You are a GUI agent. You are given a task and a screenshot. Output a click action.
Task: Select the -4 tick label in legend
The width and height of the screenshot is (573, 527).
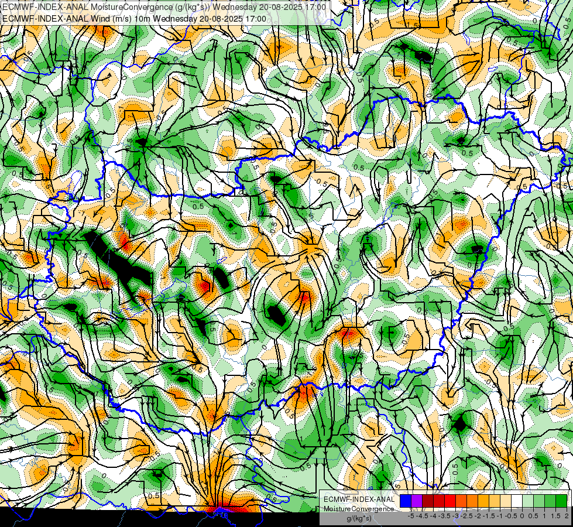pos(433,516)
